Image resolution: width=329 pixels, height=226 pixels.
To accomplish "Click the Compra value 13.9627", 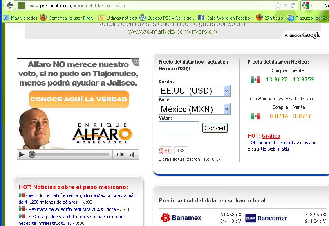I will tap(276, 79).
